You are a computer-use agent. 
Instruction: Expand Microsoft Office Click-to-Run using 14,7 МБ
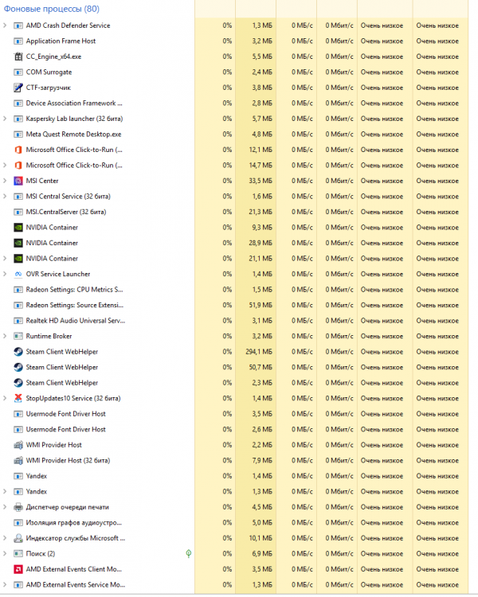coord(5,166)
